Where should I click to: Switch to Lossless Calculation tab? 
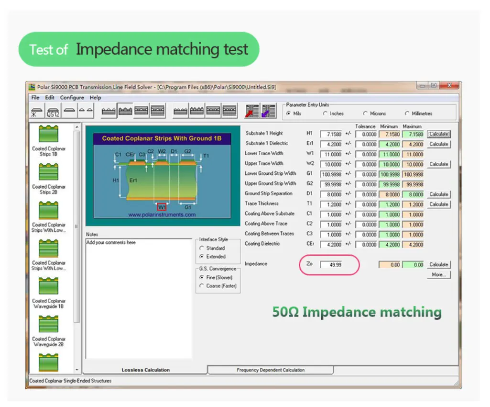coord(145,370)
